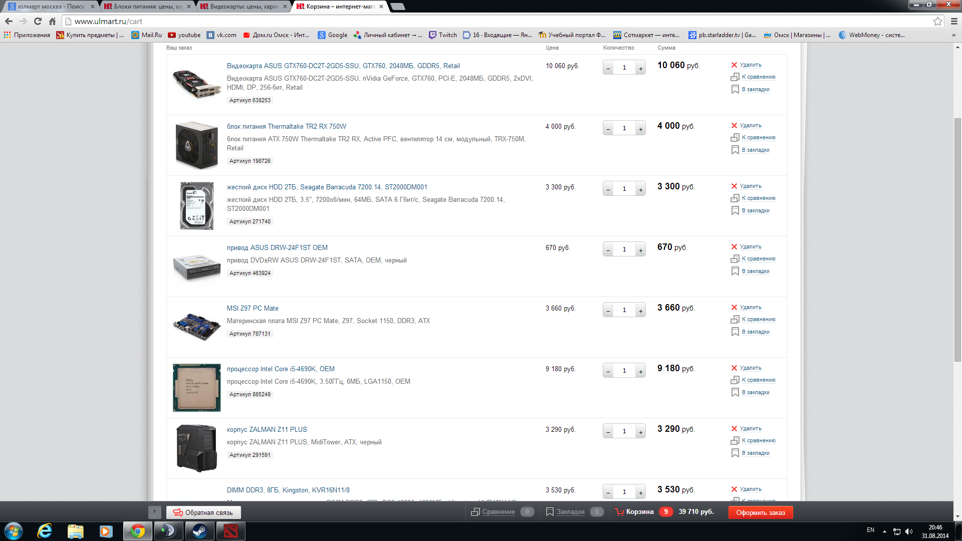
Task: Click compare icon for Thermaltake TR2 RX 750W
Action: click(x=735, y=138)
